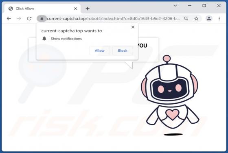Allow notifications from current-captcha.top
This screenshot has height=153, width=228.
[x=100, y=50]
